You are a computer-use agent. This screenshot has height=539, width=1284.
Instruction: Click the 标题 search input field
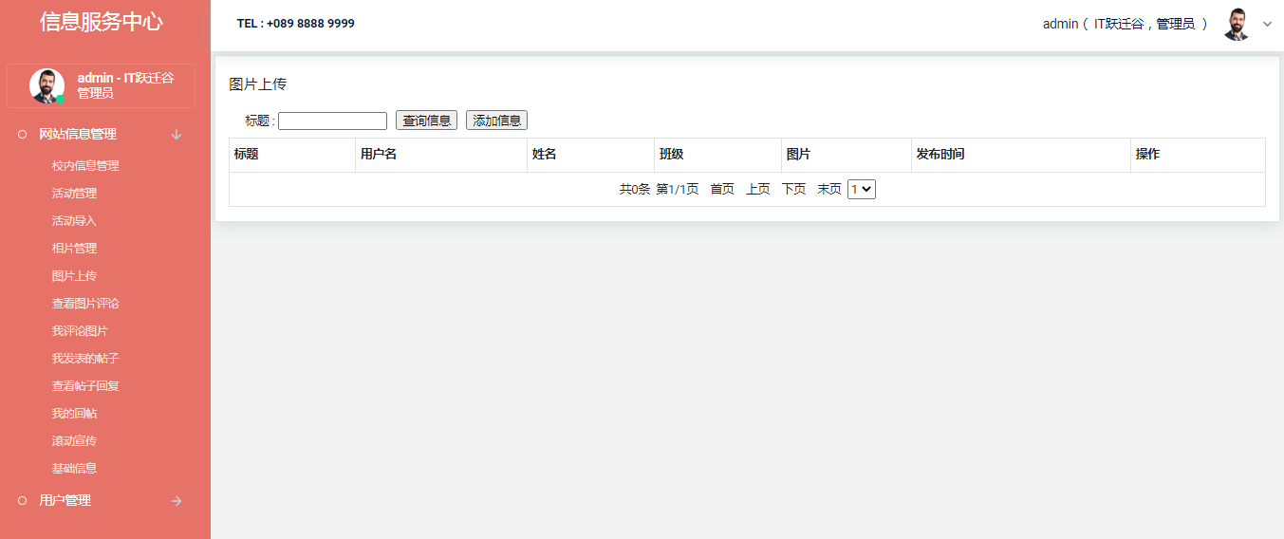tap(332, 121)
